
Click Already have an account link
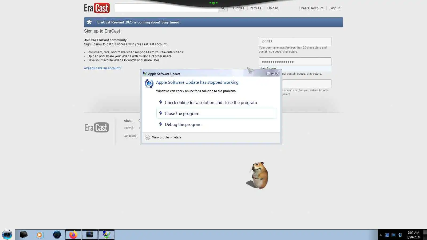(102, 68)
